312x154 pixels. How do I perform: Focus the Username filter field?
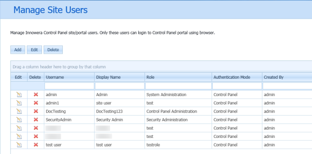tap(69, 86)
